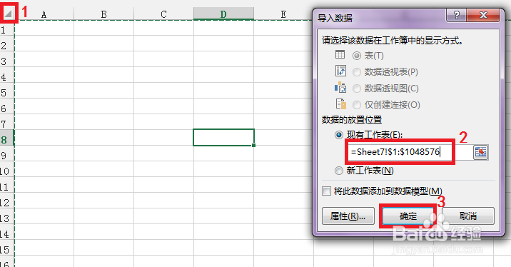
Task: Choose the 新工作表(N) radio button
Action: coord(339,171)
